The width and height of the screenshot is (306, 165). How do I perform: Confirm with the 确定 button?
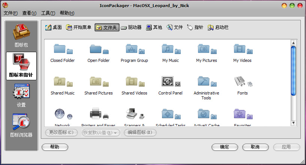225,147
